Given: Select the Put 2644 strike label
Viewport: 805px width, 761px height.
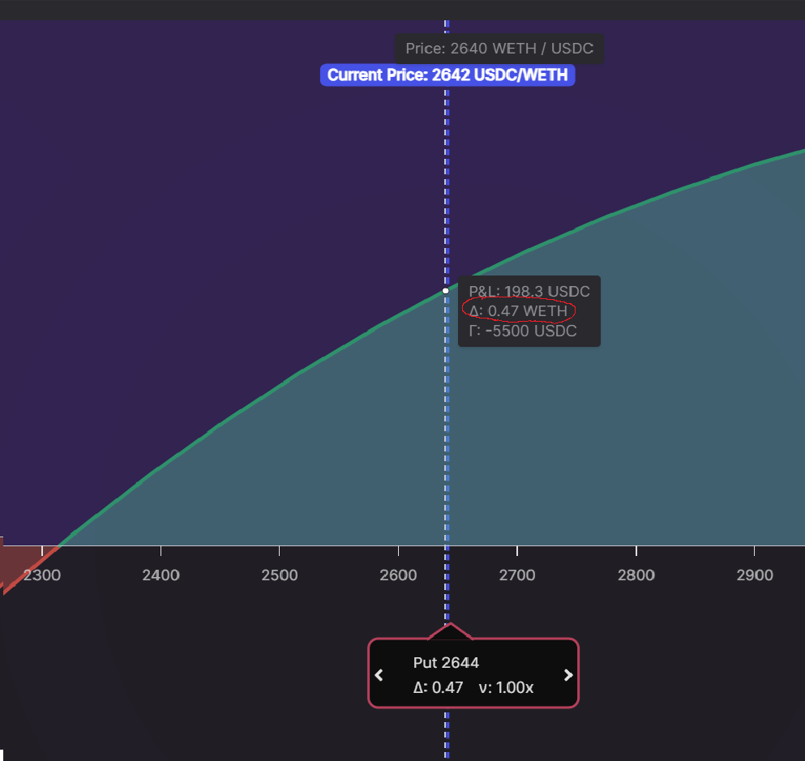Looking at the screenshot, I should (x=446, y=663).
